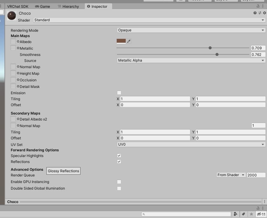Open the Choco preview section three-dot menu

pyautogui.click(x=264, y=202)
